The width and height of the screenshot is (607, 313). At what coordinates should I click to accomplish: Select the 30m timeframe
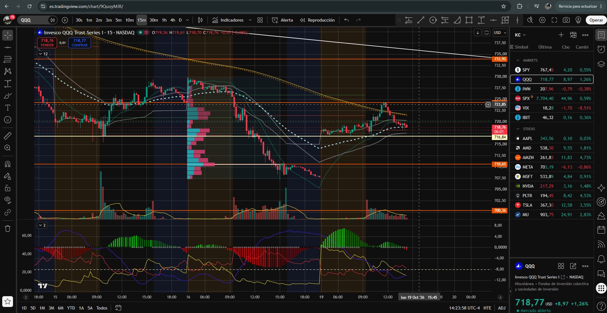pos(154,20)
